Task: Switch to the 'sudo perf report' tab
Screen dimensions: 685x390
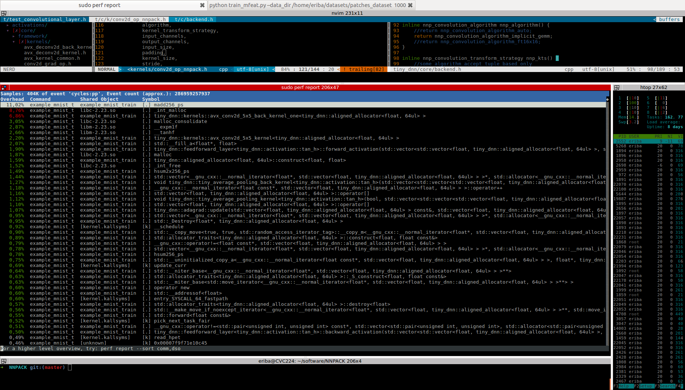Action: point(99,5)
